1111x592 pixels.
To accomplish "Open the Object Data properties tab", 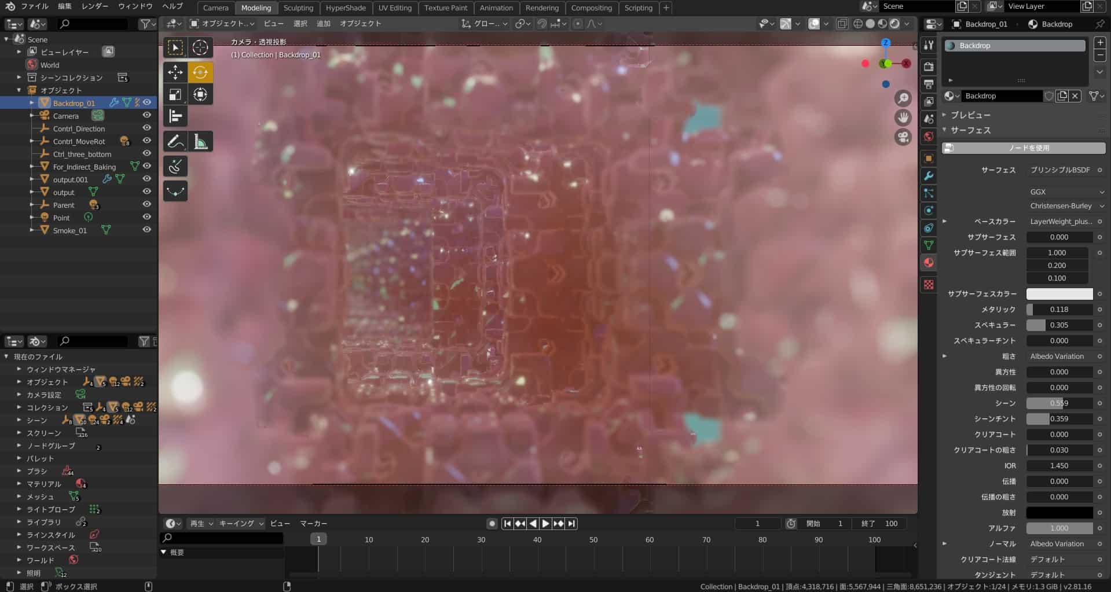I will 929,245.
